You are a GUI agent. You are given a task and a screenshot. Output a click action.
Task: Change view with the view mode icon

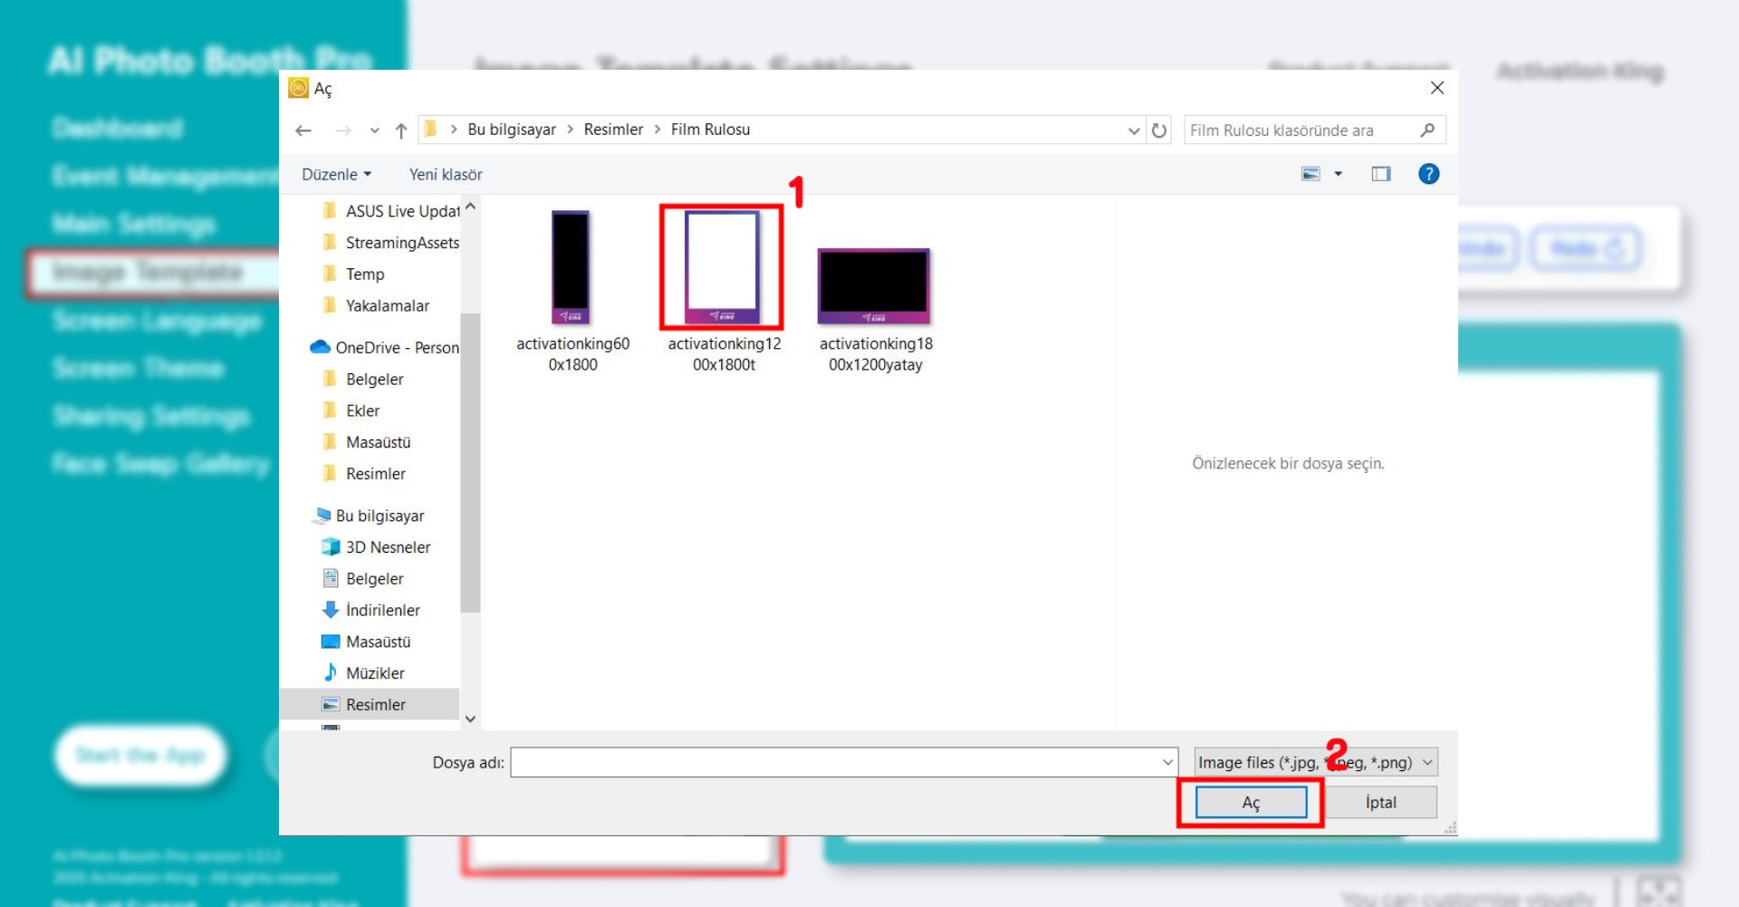point(1311,174)
